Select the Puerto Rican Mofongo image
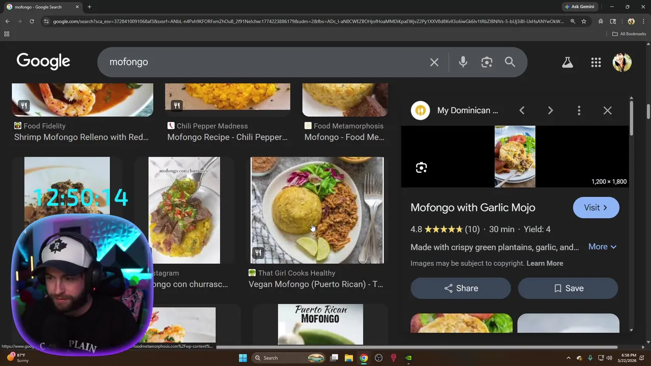This screenshot has width=651, height=366. point(320,324)
